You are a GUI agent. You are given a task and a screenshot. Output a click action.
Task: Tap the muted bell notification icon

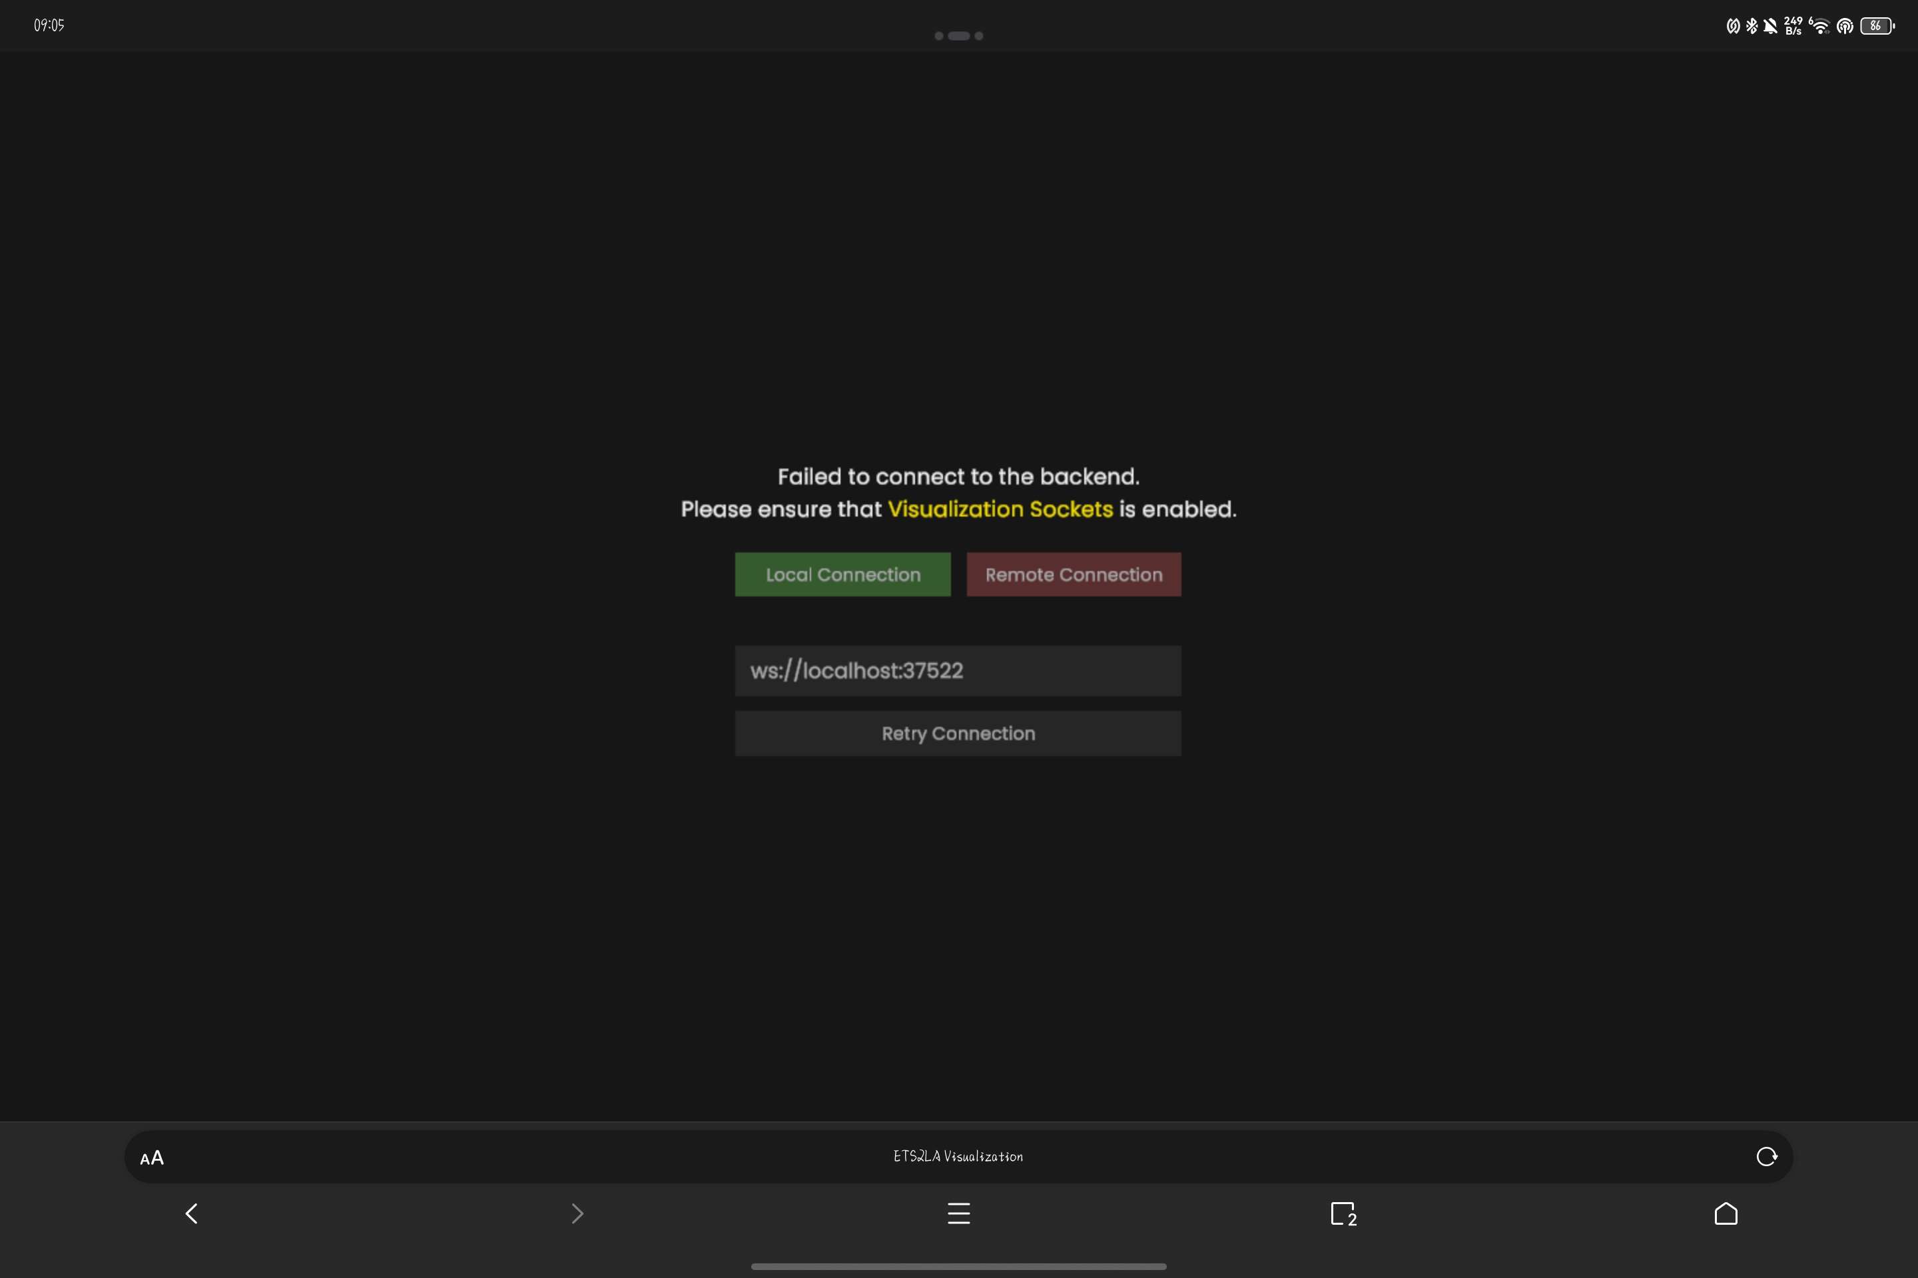click(x=1769, y=26)
